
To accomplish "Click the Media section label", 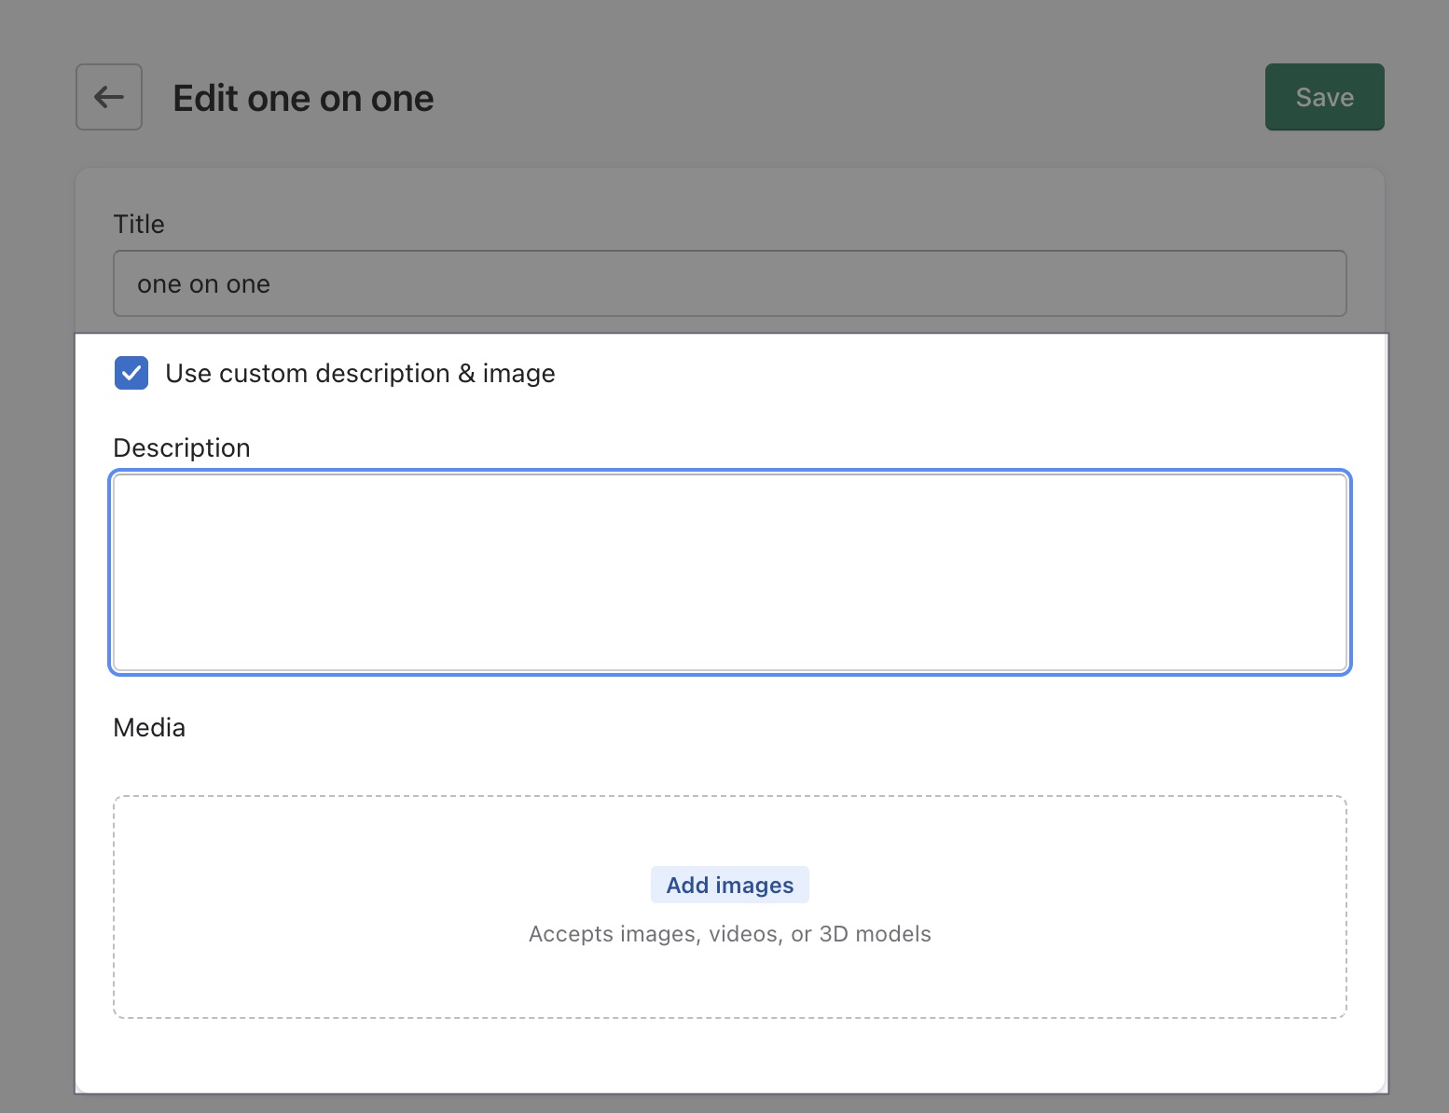I will pyautogui.click(x=149, y=727).
